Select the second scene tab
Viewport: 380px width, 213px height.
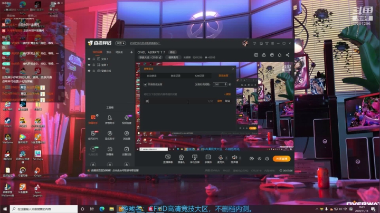click(109, 52)
